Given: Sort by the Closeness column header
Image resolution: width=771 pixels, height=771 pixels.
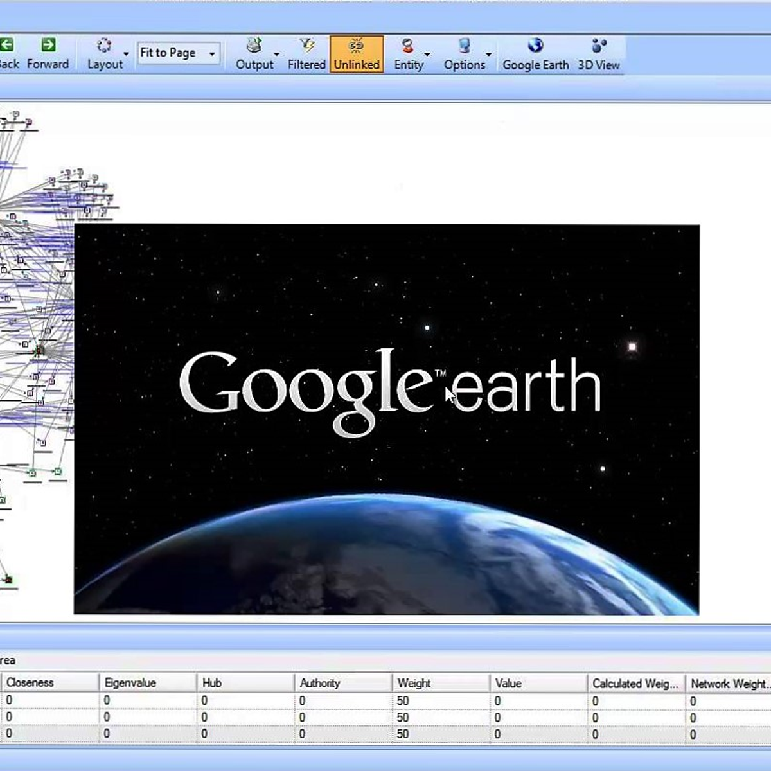Looking at the screenshot, I should tap(49, 682).
